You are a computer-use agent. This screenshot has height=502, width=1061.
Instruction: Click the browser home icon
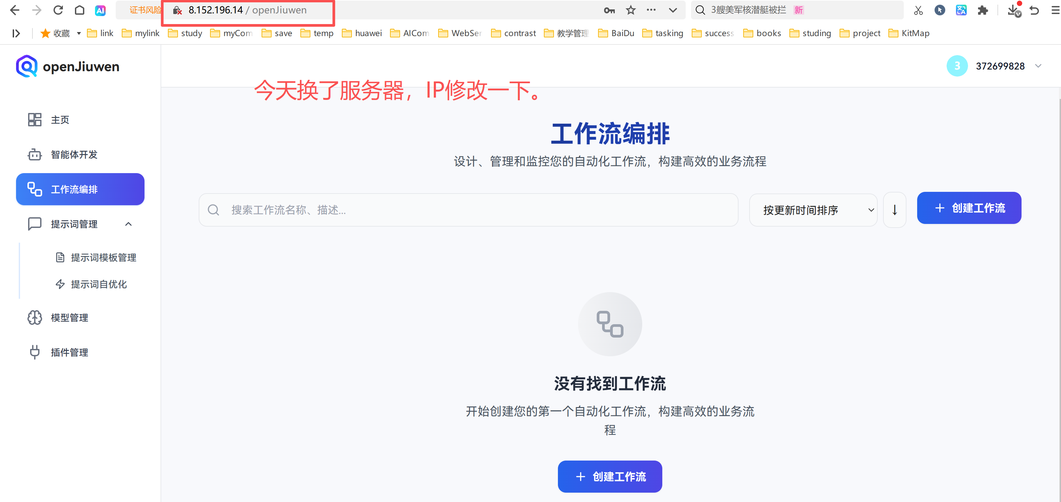click(x=80, y=10)
